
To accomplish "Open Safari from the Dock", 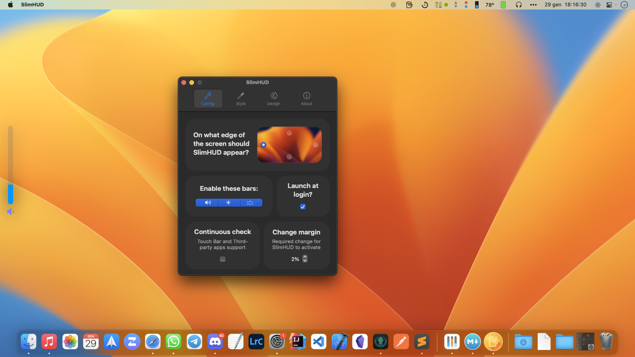I will coord(153,342).
